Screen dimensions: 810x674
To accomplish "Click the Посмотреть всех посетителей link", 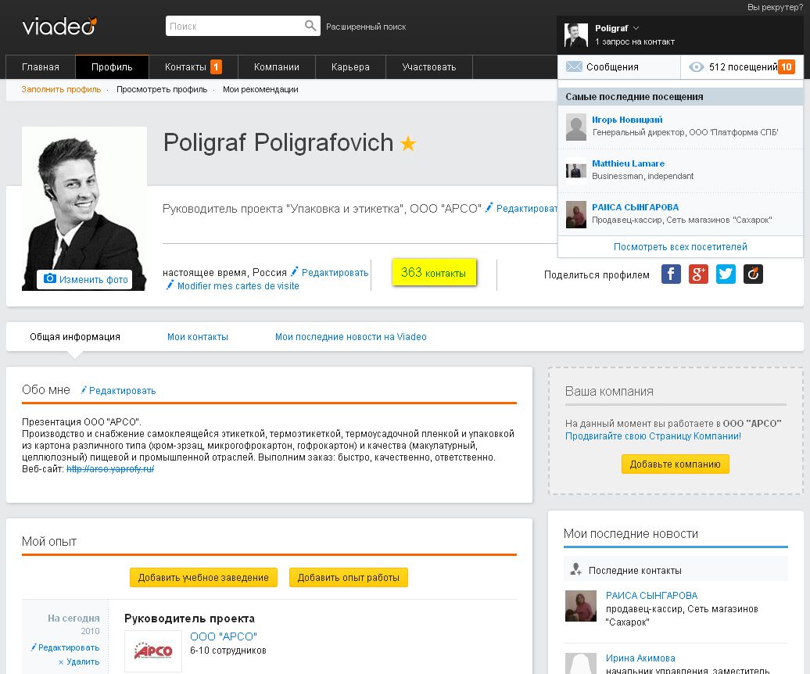I will point(680,247).
